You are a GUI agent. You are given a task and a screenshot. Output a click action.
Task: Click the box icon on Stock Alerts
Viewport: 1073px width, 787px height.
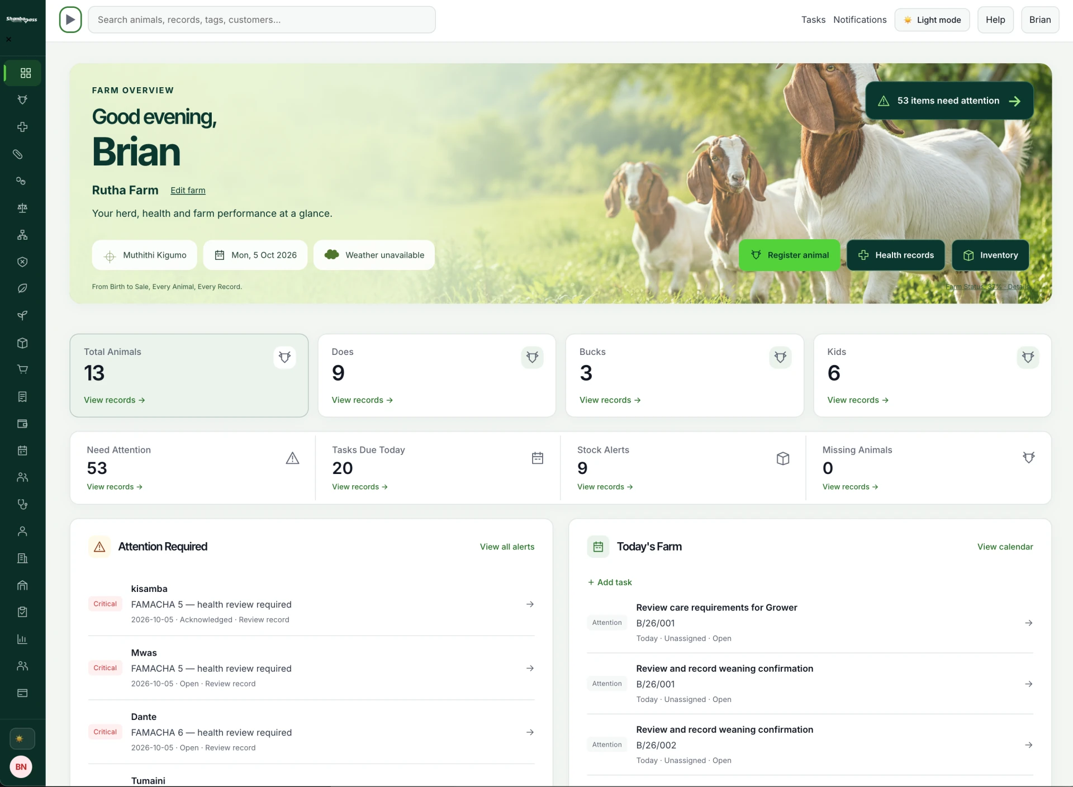point(783,458)
